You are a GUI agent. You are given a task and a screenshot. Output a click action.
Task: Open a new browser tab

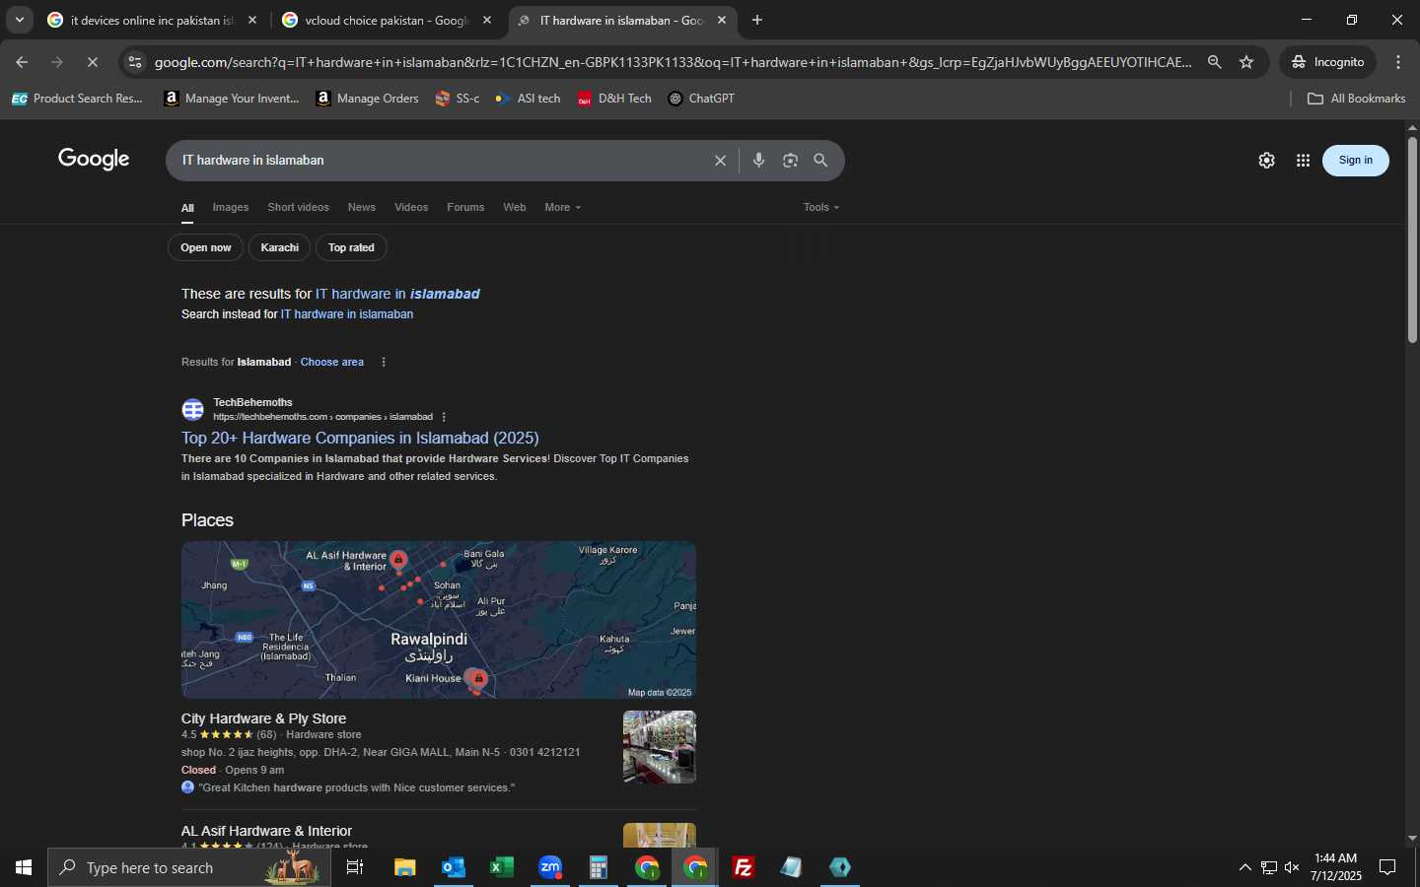[x=757, y=20]
